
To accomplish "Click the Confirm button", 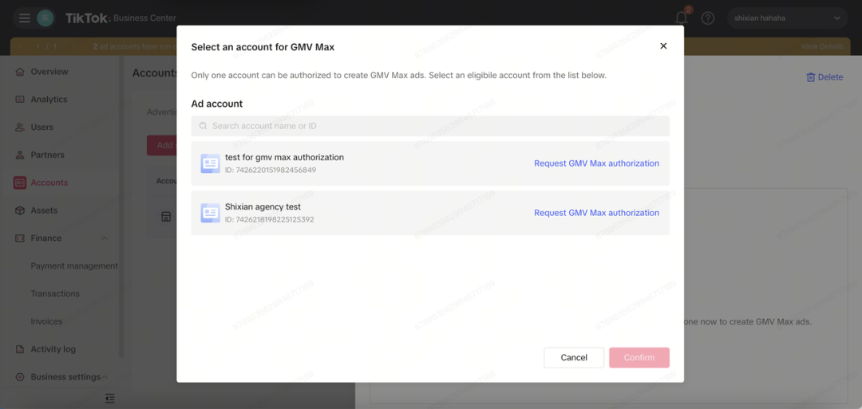I will point(639,358).
